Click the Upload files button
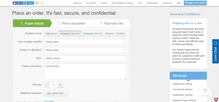Viewport: 219px width, 102px height. click(56, 93)
